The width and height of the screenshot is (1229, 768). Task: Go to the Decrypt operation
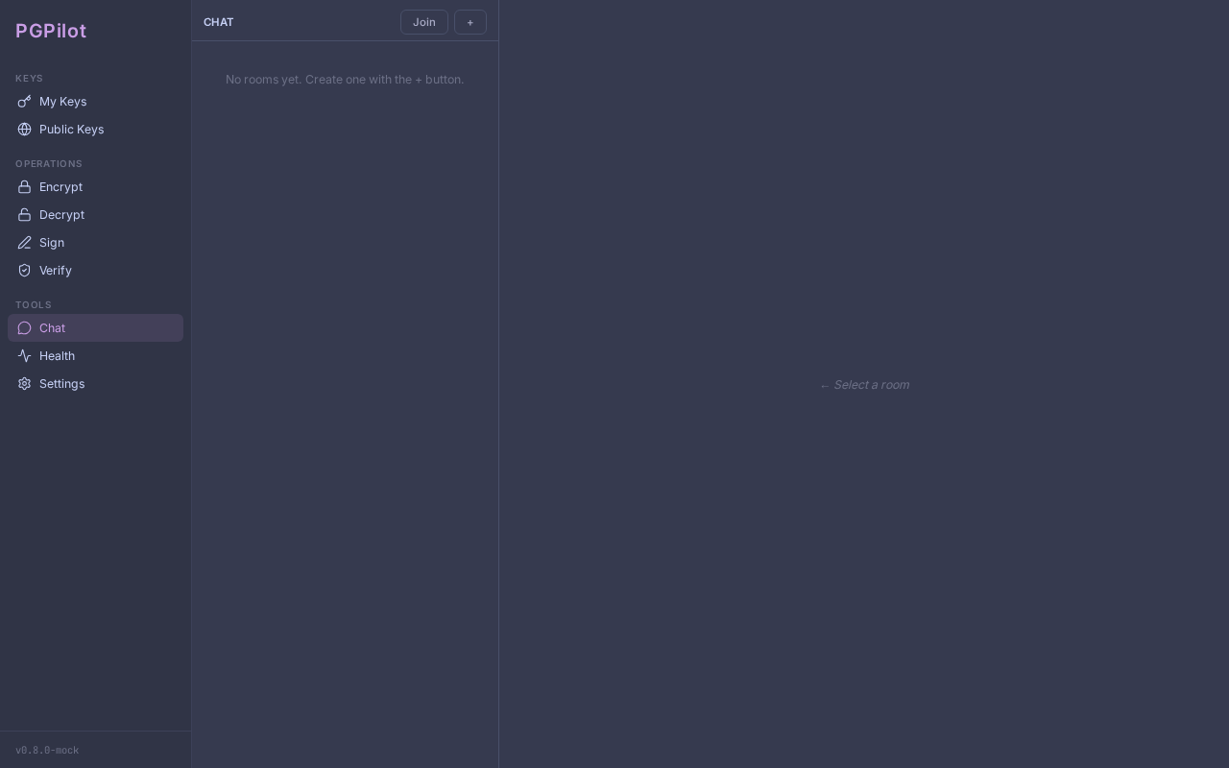click(x=95, y=215)
